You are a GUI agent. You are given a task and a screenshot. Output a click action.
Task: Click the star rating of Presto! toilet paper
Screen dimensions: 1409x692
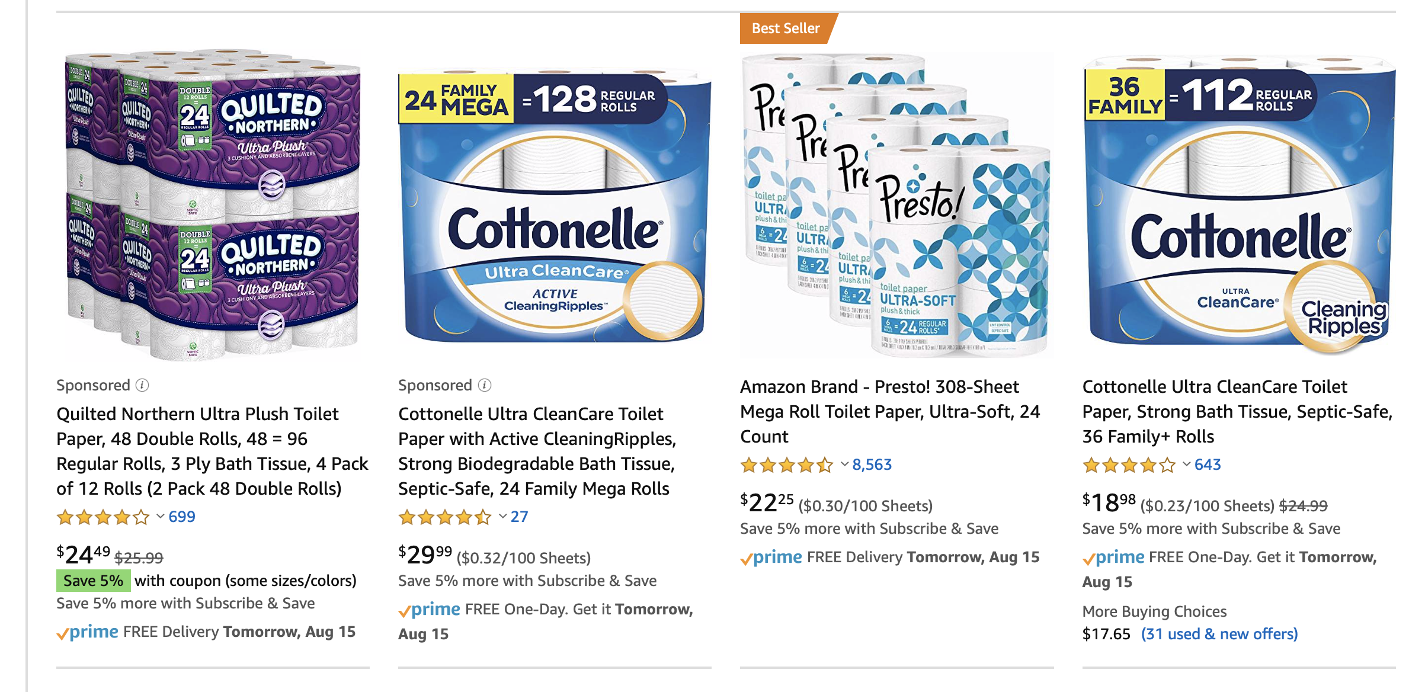787,465
